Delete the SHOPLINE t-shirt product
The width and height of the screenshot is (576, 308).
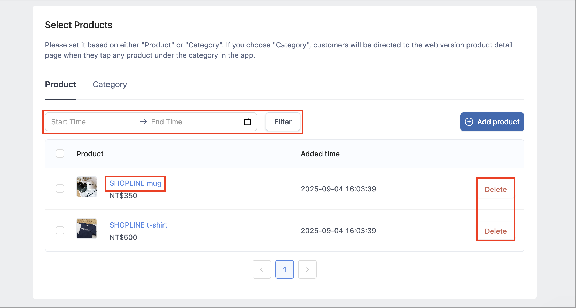pos(496,231)
